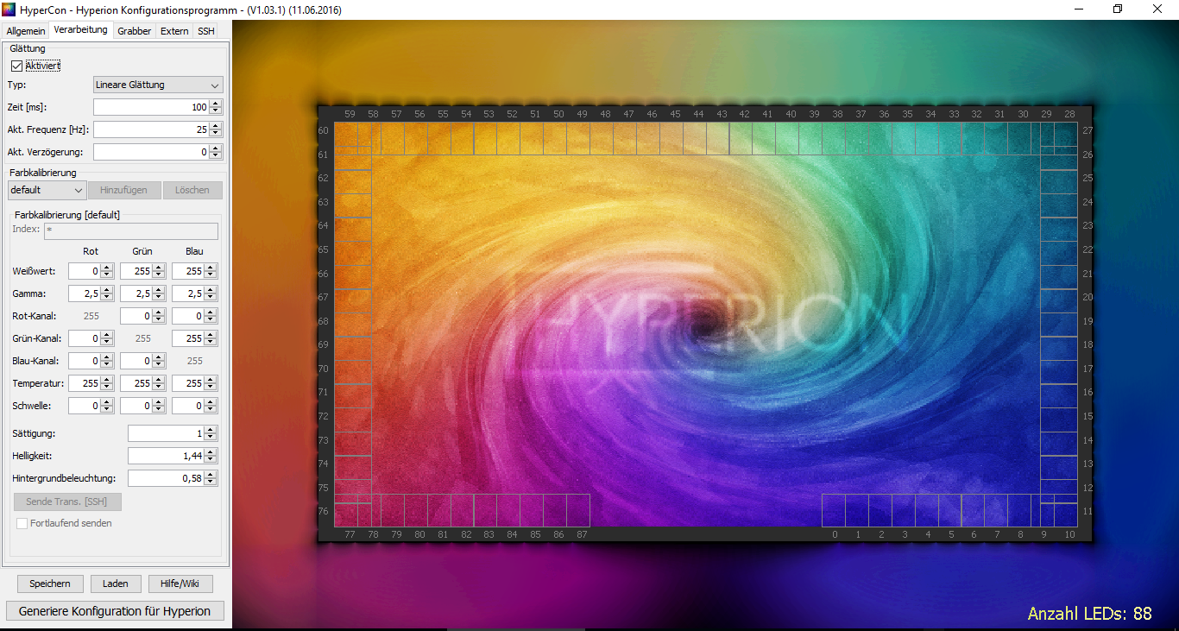Restore down the HyperCon window

click(1118, 9)
